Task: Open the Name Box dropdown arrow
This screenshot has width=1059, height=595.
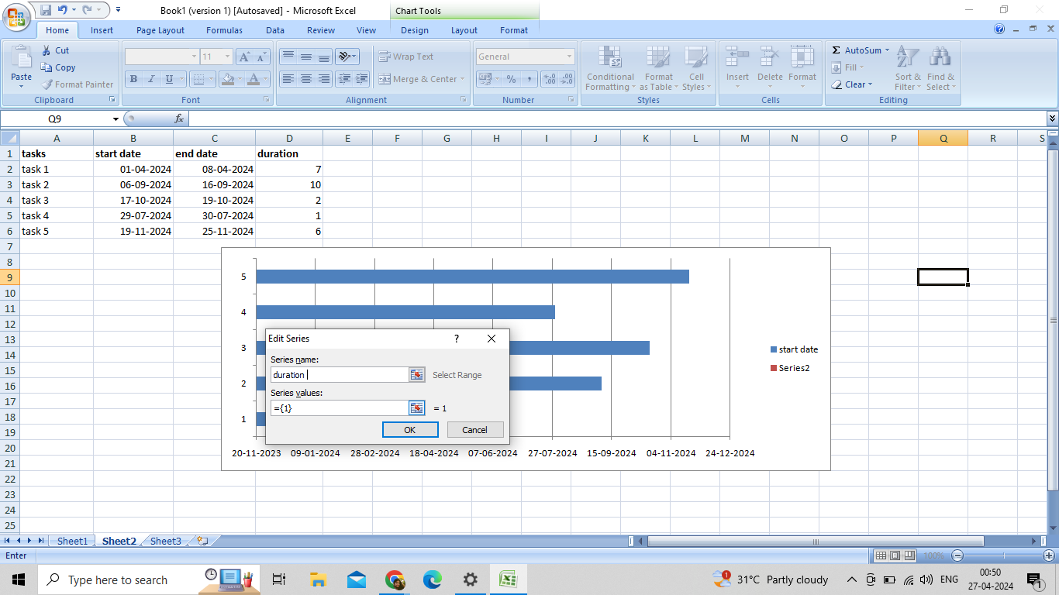Action: coord(116,119)
